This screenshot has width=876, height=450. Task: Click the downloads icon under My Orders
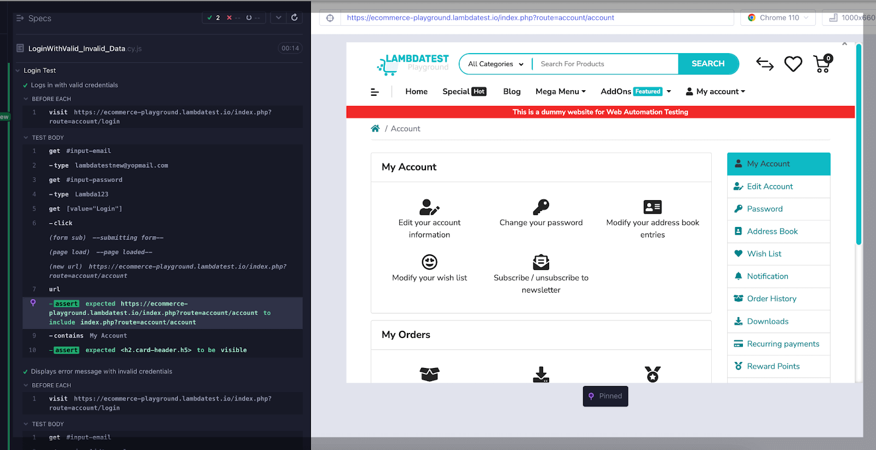coord(541,375)
